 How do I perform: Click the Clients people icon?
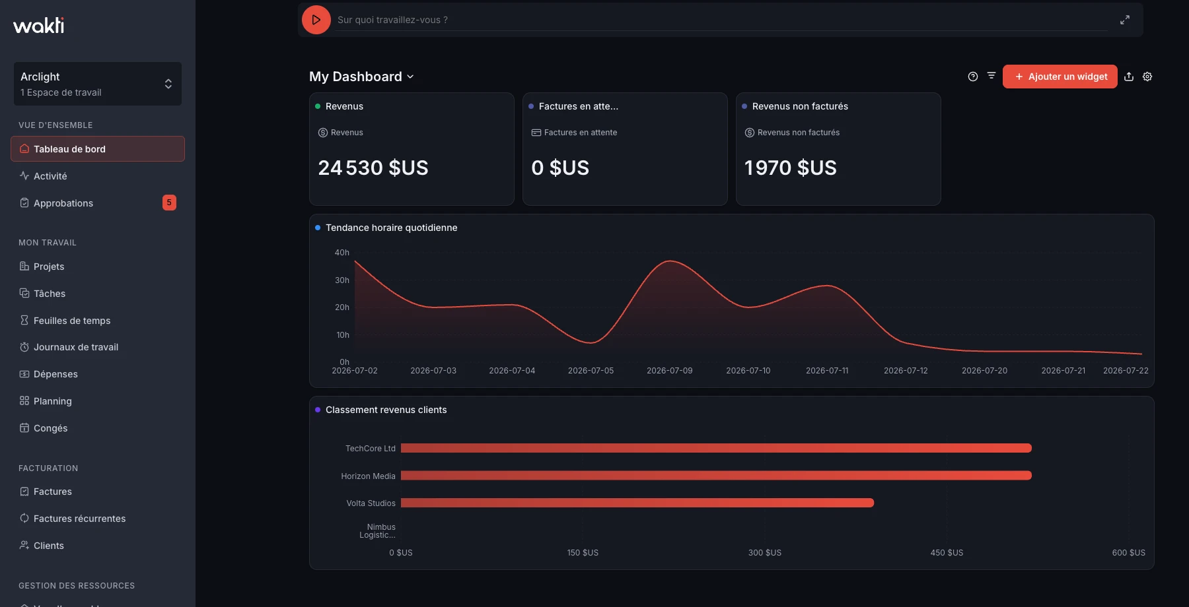24,545
